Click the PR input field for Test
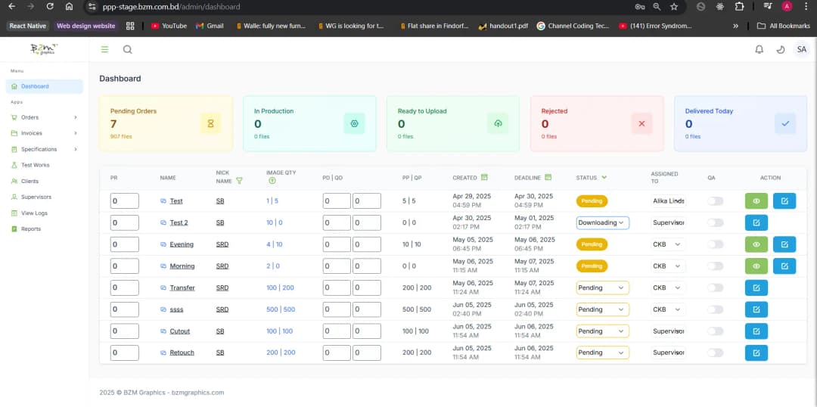817x407 pixels. pyautogui.click(x=125, y=201)
